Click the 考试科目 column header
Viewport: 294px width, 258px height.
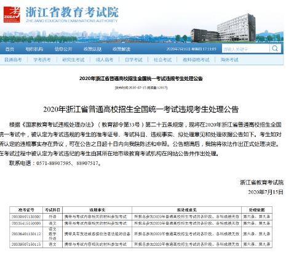pos(52,210)
